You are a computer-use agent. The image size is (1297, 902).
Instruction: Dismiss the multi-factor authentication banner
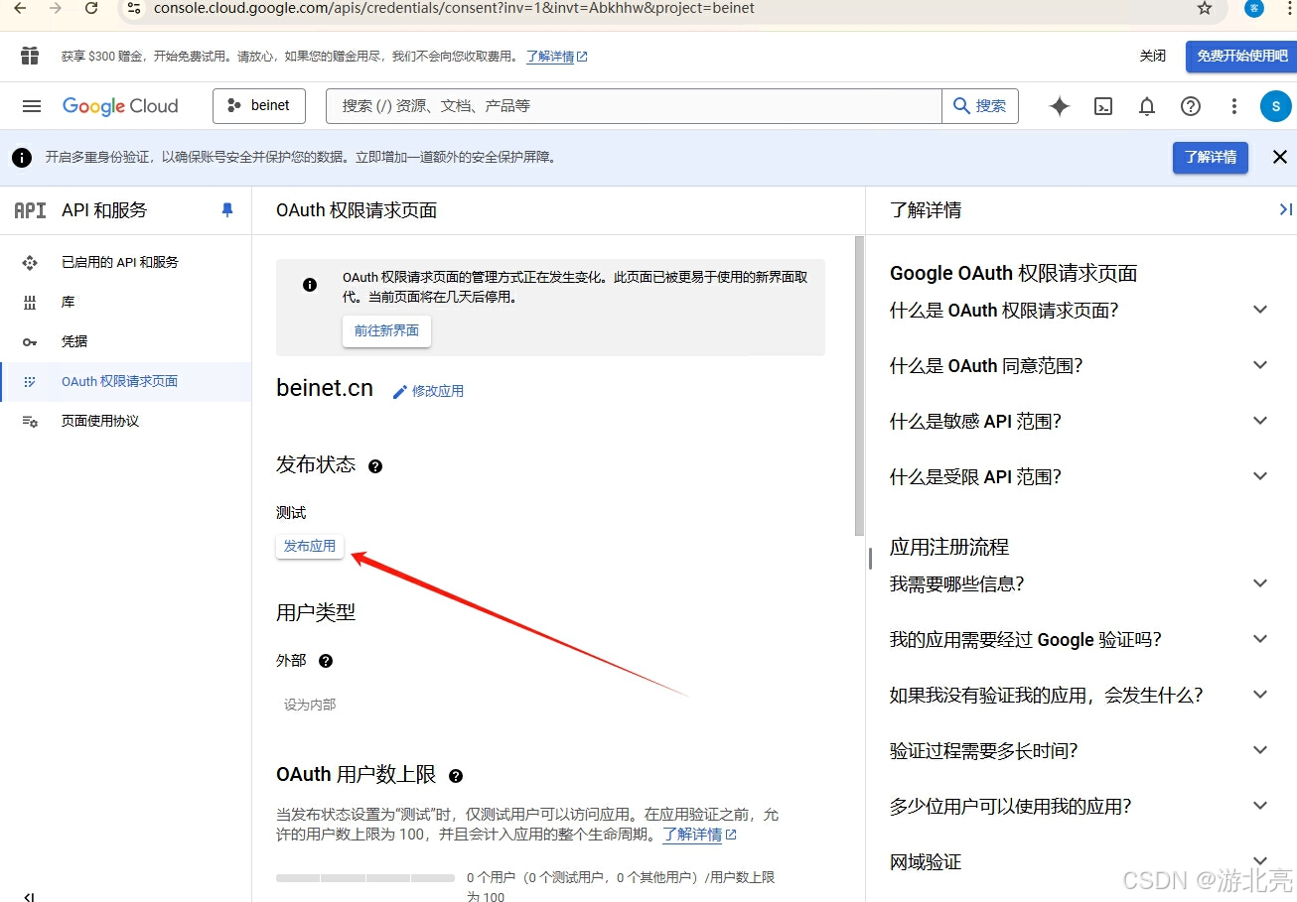point(1280,157)
